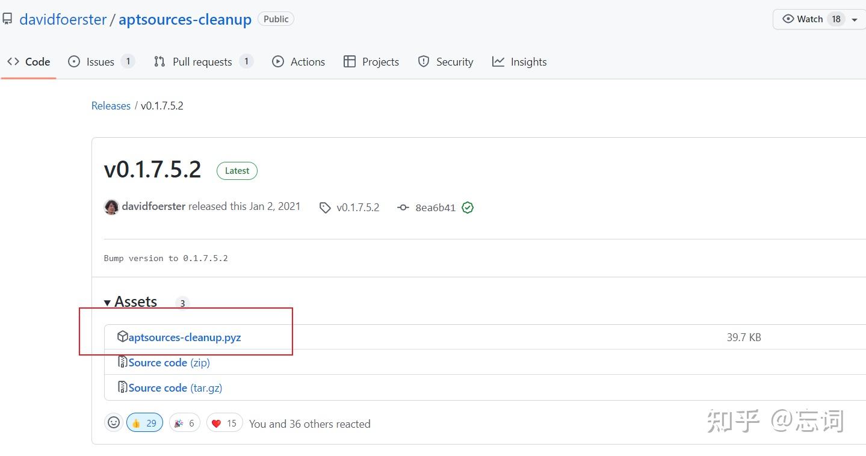Click the tag icon next to v0.1.7.5.2
This screenshot has width=866, height=456.
325,208
